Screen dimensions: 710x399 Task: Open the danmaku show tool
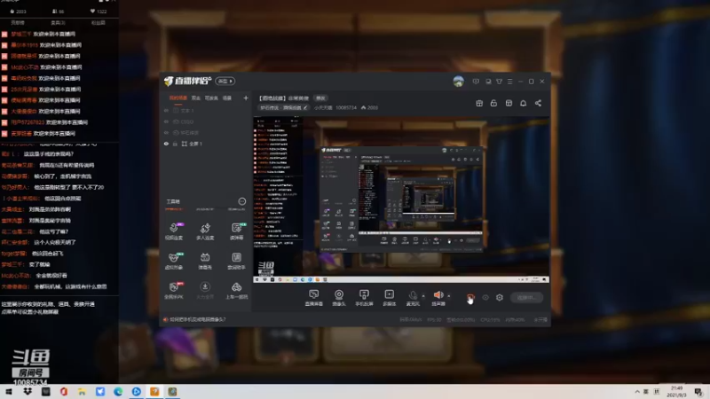tap(205, 261)
